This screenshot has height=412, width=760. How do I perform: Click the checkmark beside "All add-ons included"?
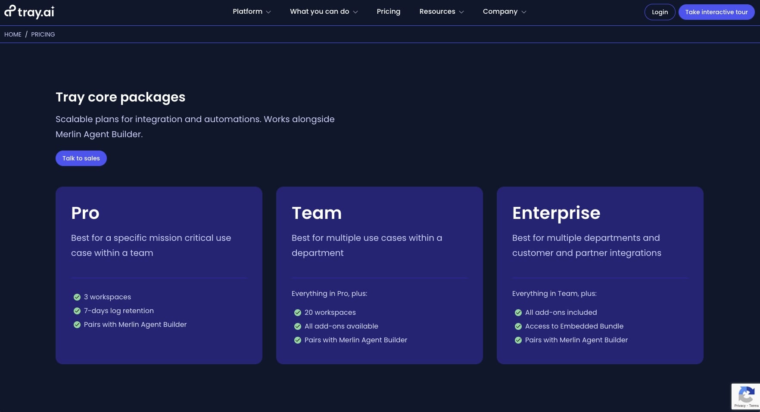[518, 312]
